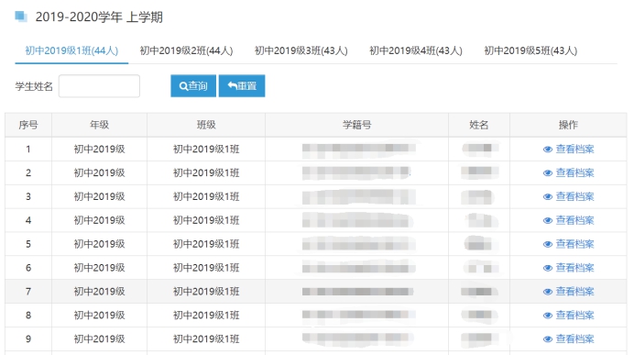Click 初中2019级 grade cell in row 6
Image resolution: width=634 pixels, height=355 pixels.
pos(100,268)
